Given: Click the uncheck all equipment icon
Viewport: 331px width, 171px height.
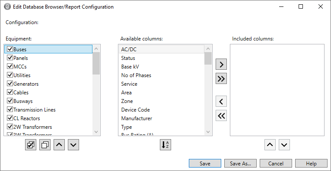Looking at the screenshot, I should click(45, 145).
